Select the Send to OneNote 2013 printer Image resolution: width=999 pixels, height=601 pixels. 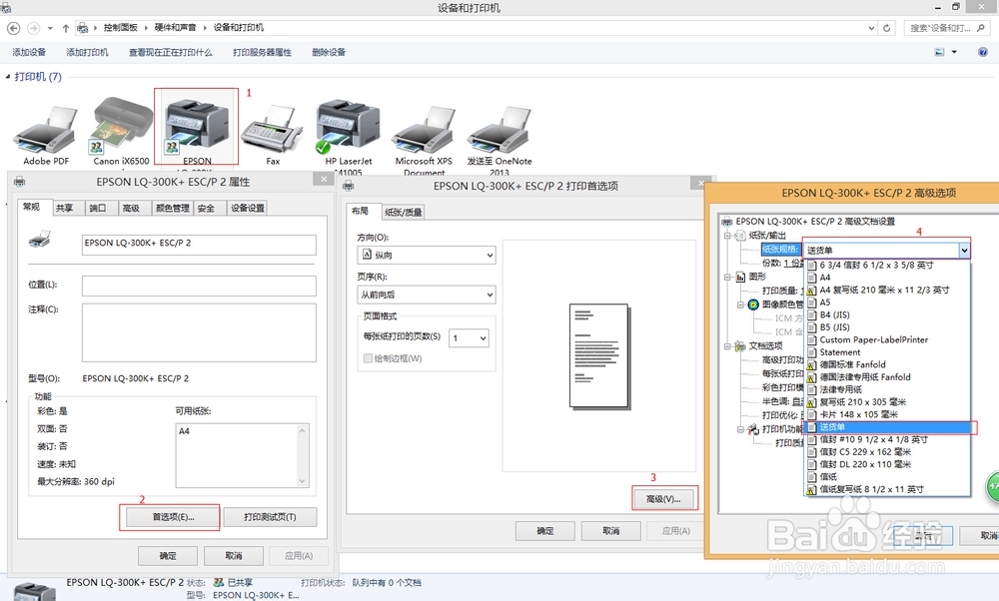(499, 131)
